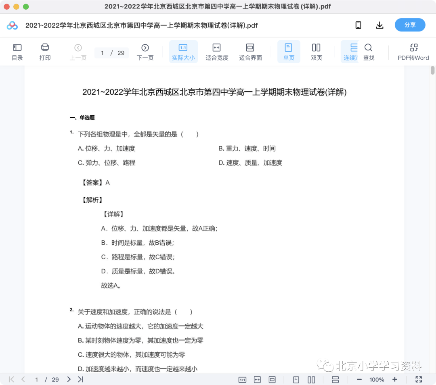436x385 pixels.
Task: Click option D. 速度、质量、加速度
Action: tap(250, 162)
